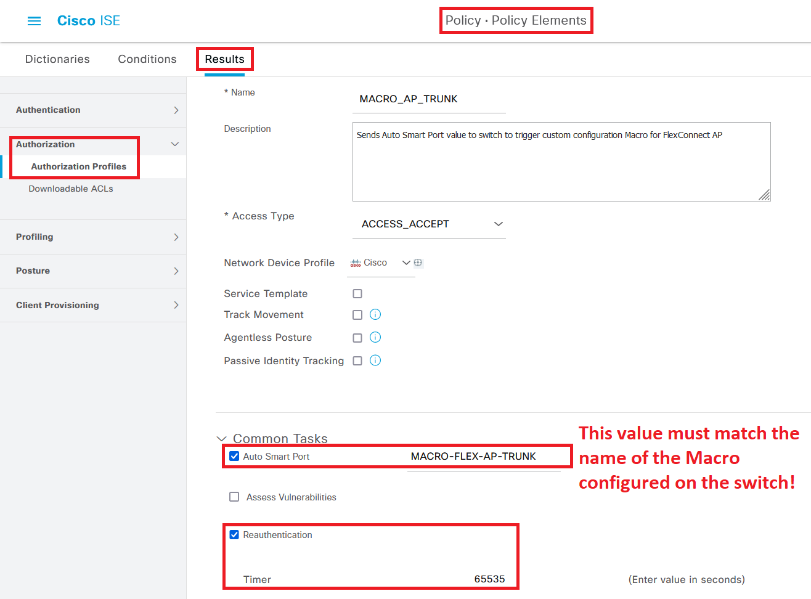Switch to the Dictionaries tab
The height and width of the screenshot is (599, 811).
point(57,59)
